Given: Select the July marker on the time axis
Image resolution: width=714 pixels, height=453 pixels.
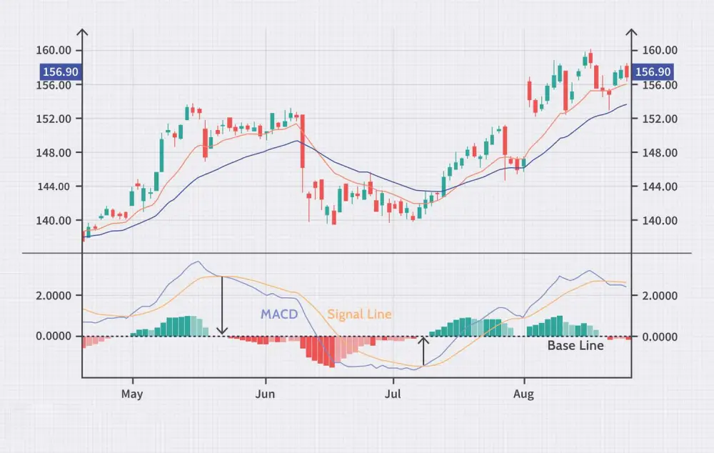Looking at the screenshot, I should 392,394.
